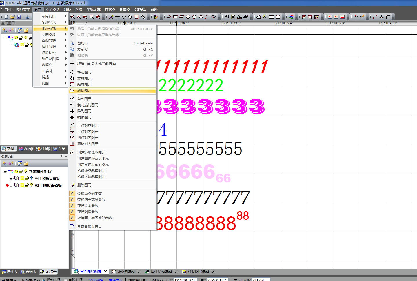417x281 pixels.
Task: Toggle 变换图像参数 checkbox
Action: (x=72, y=212)
